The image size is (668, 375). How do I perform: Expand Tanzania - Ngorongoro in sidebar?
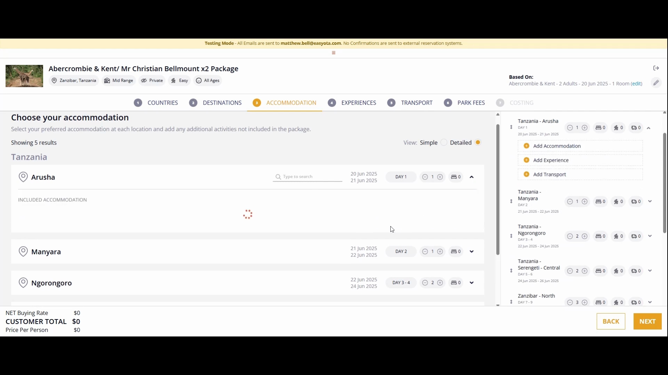click(x=650, y=236)
